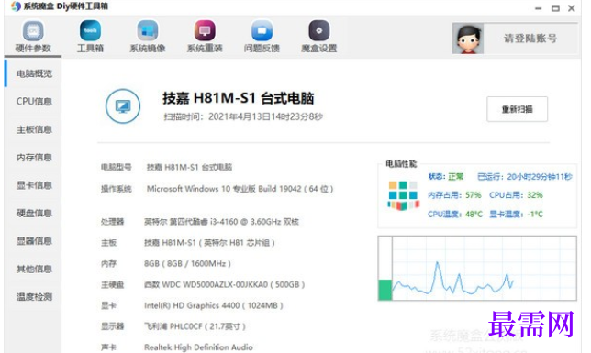Viewport: 591px width, 353px height.
Task: Click the scan time 2021年4月13日 text
Action: pos(243,116)
